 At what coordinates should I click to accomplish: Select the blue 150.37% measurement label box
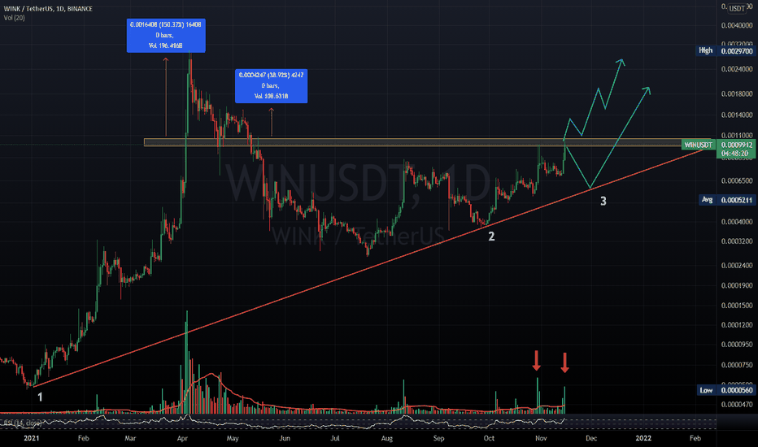(166, 35)
